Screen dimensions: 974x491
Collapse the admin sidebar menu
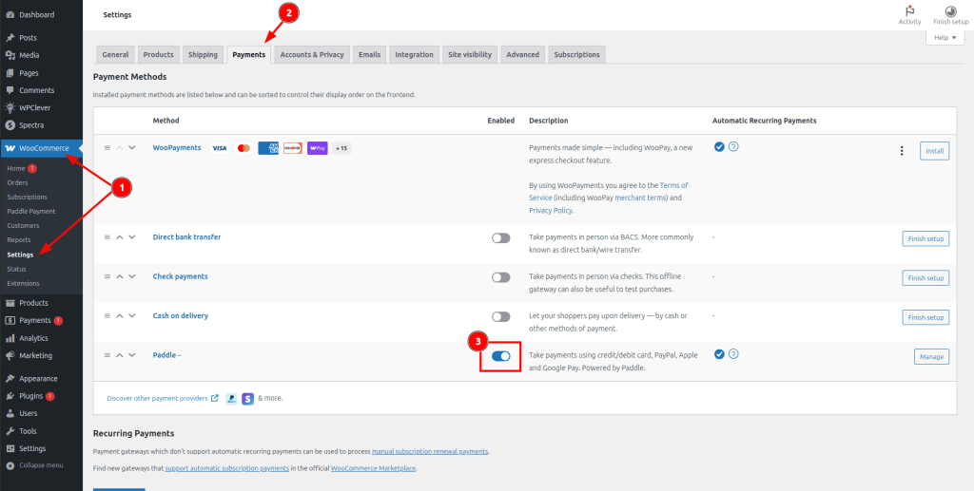click(35, 465)
